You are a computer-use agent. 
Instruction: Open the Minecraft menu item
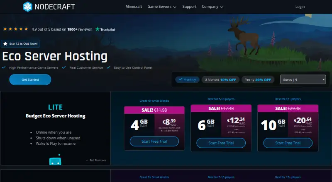[134, 7]
